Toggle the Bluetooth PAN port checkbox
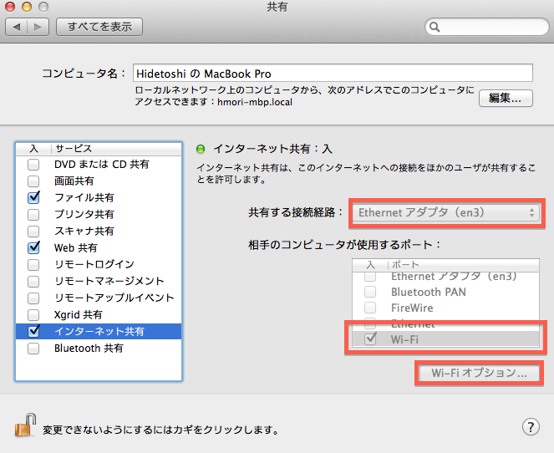 point(370,292)
